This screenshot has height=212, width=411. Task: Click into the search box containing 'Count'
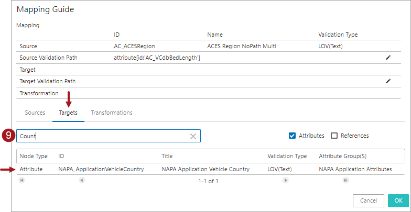102,136
